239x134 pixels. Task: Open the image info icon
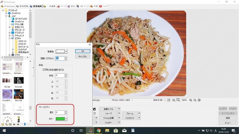[199, 100]
